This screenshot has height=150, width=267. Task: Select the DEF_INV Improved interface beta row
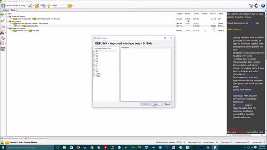coord(116,26)
